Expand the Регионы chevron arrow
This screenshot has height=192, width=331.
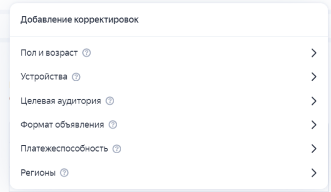tap(314, 173)
